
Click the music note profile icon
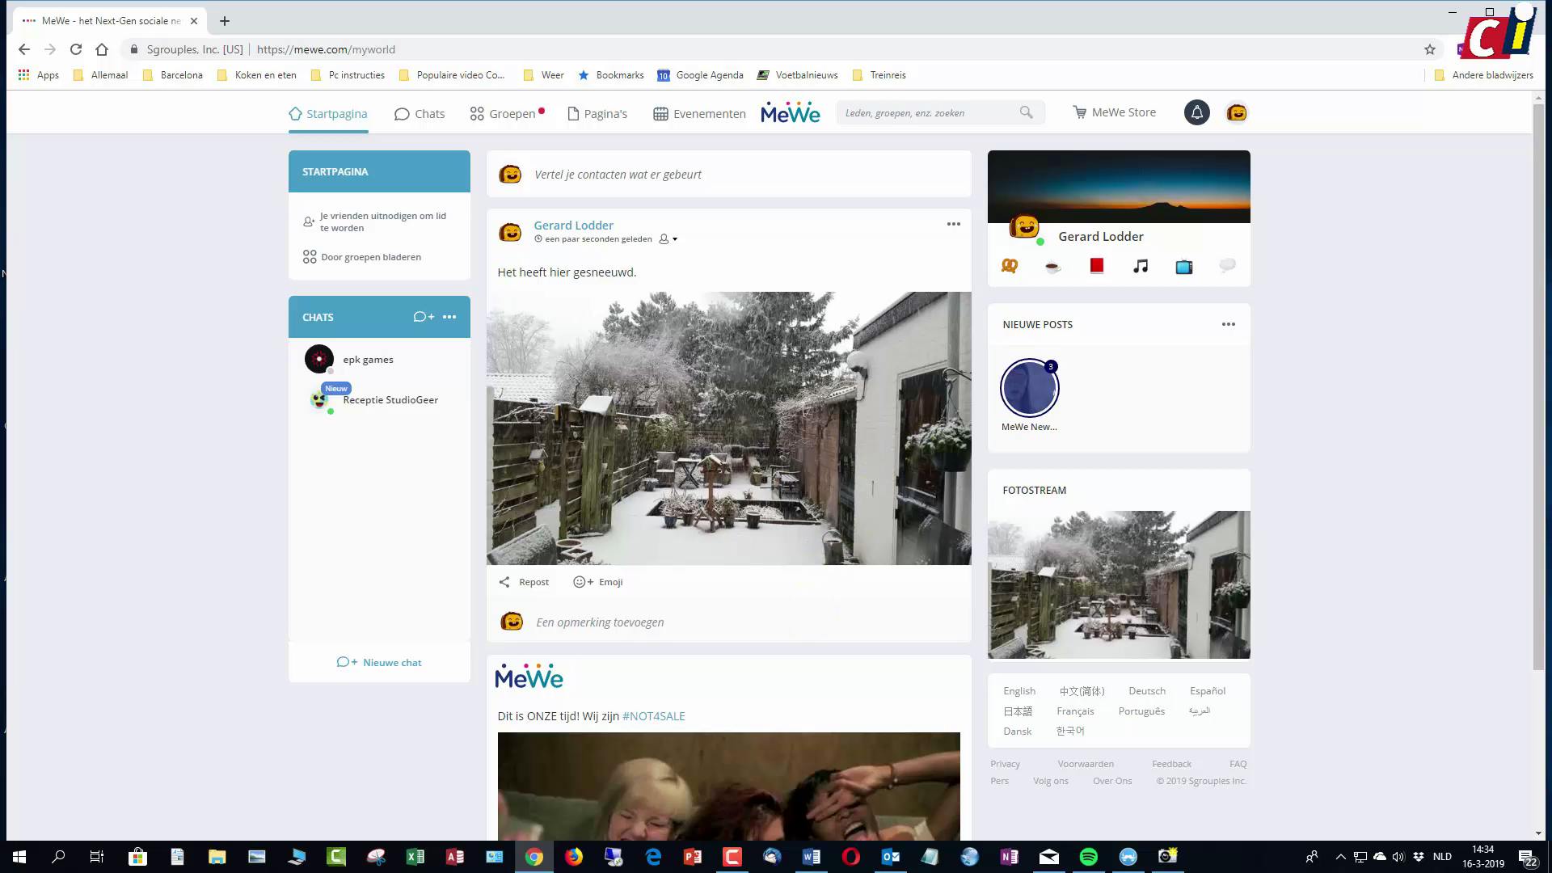tap(1140, 266)
